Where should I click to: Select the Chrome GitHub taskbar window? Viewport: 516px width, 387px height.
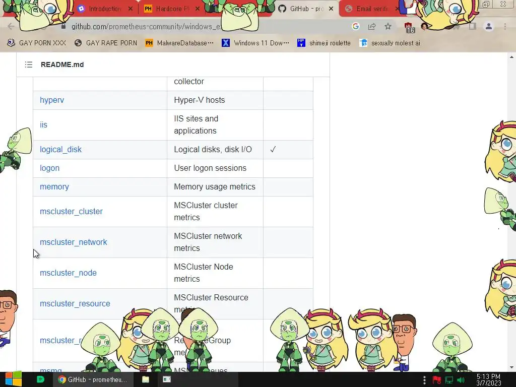click(x=93, y=379)
